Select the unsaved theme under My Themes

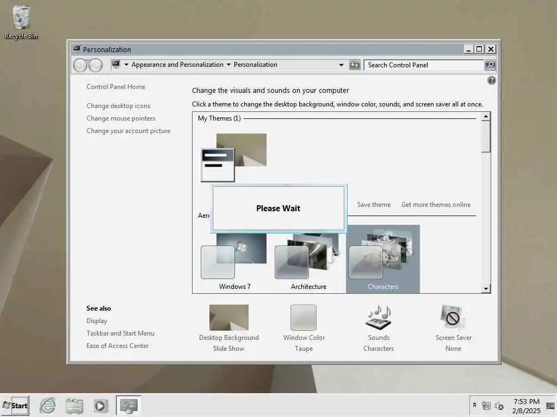click(x=234, y=157)
